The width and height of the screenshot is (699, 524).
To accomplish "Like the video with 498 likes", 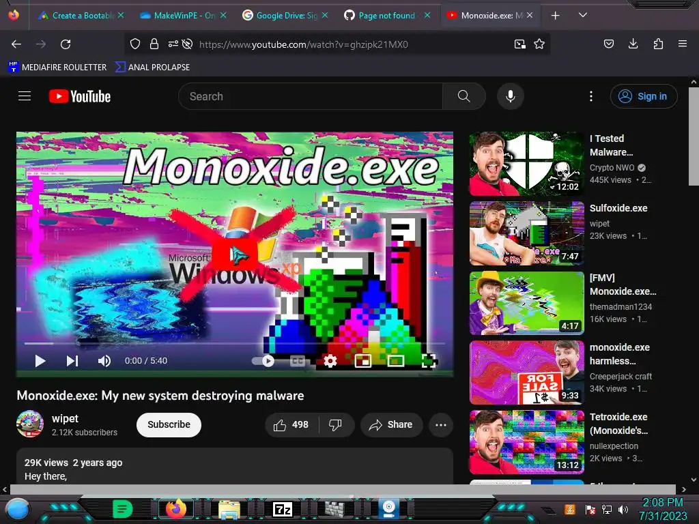I will click(x=291, y=424).
